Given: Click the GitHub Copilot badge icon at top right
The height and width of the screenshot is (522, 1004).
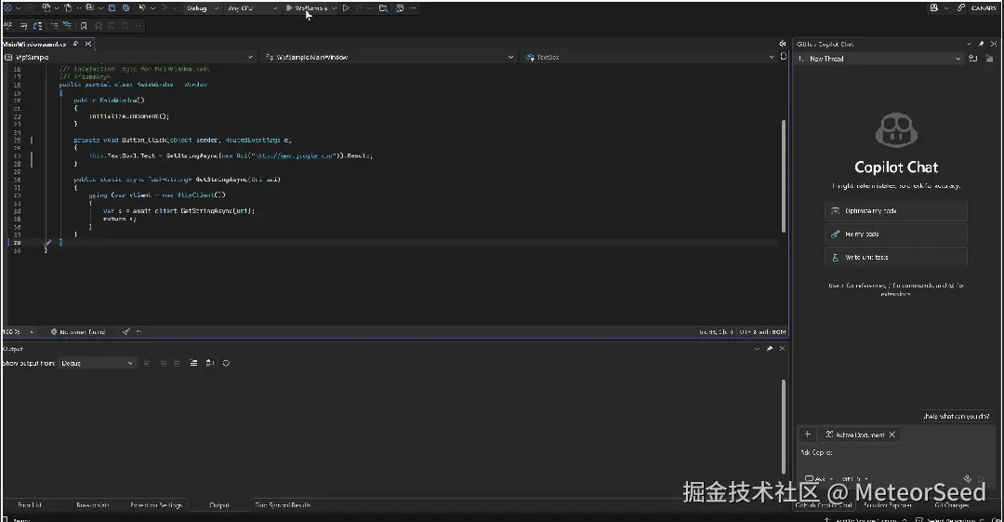Looking at the screenshot, I should 934,7.
